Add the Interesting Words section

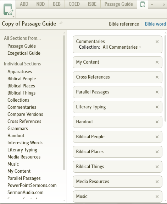pos(25,143)
